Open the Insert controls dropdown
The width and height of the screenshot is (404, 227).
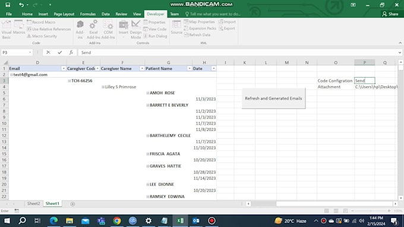coord(124,30)
